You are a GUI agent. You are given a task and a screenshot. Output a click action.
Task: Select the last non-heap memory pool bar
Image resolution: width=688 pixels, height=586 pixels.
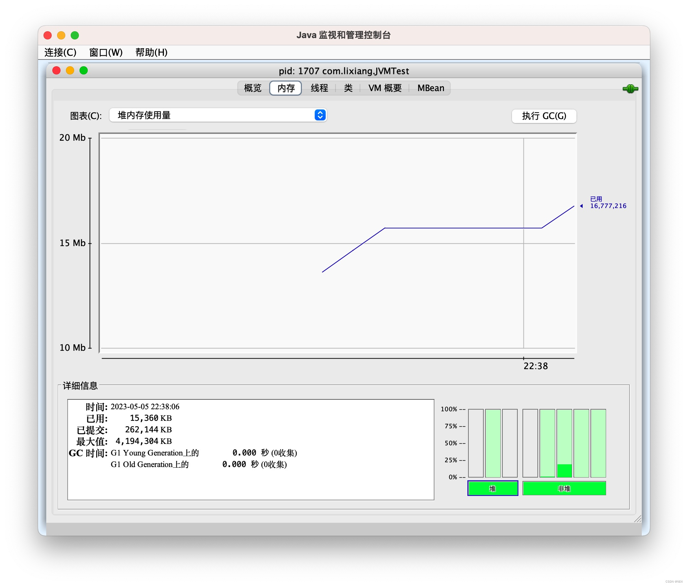pos(598,443)
